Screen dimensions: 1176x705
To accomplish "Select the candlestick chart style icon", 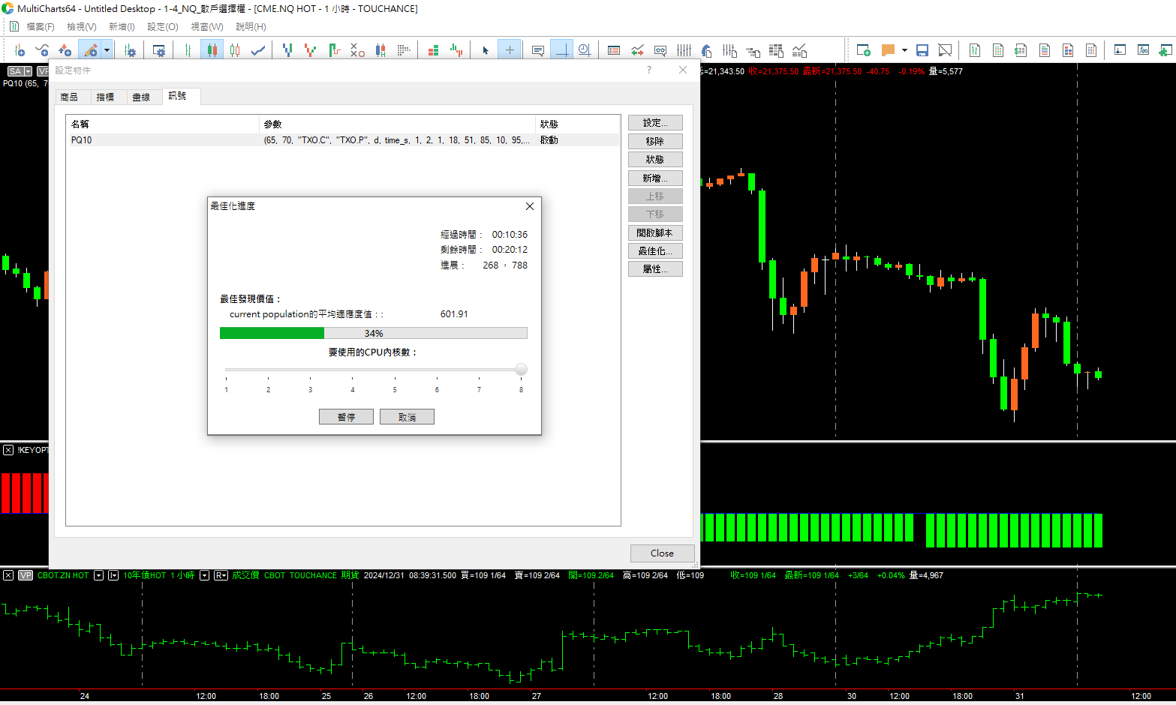I will pos(212,50).
